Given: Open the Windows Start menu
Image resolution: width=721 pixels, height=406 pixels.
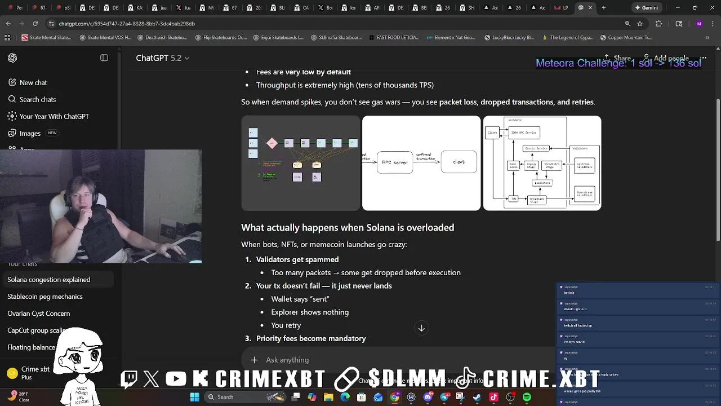Looking at the screenshot, I should 194,397.
